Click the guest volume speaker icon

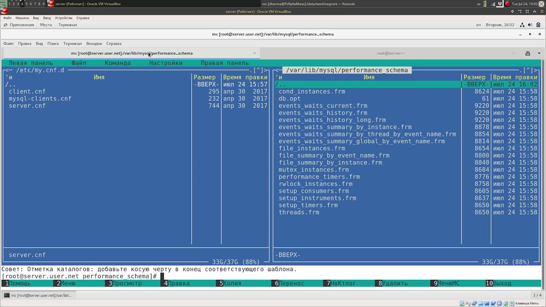[x=530, y=25]
